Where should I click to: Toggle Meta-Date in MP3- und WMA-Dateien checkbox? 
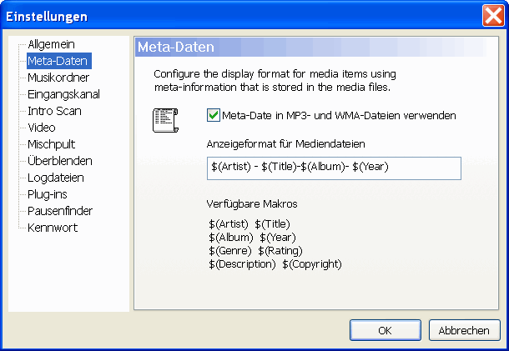pyautogui.click(x=213, y=115)
